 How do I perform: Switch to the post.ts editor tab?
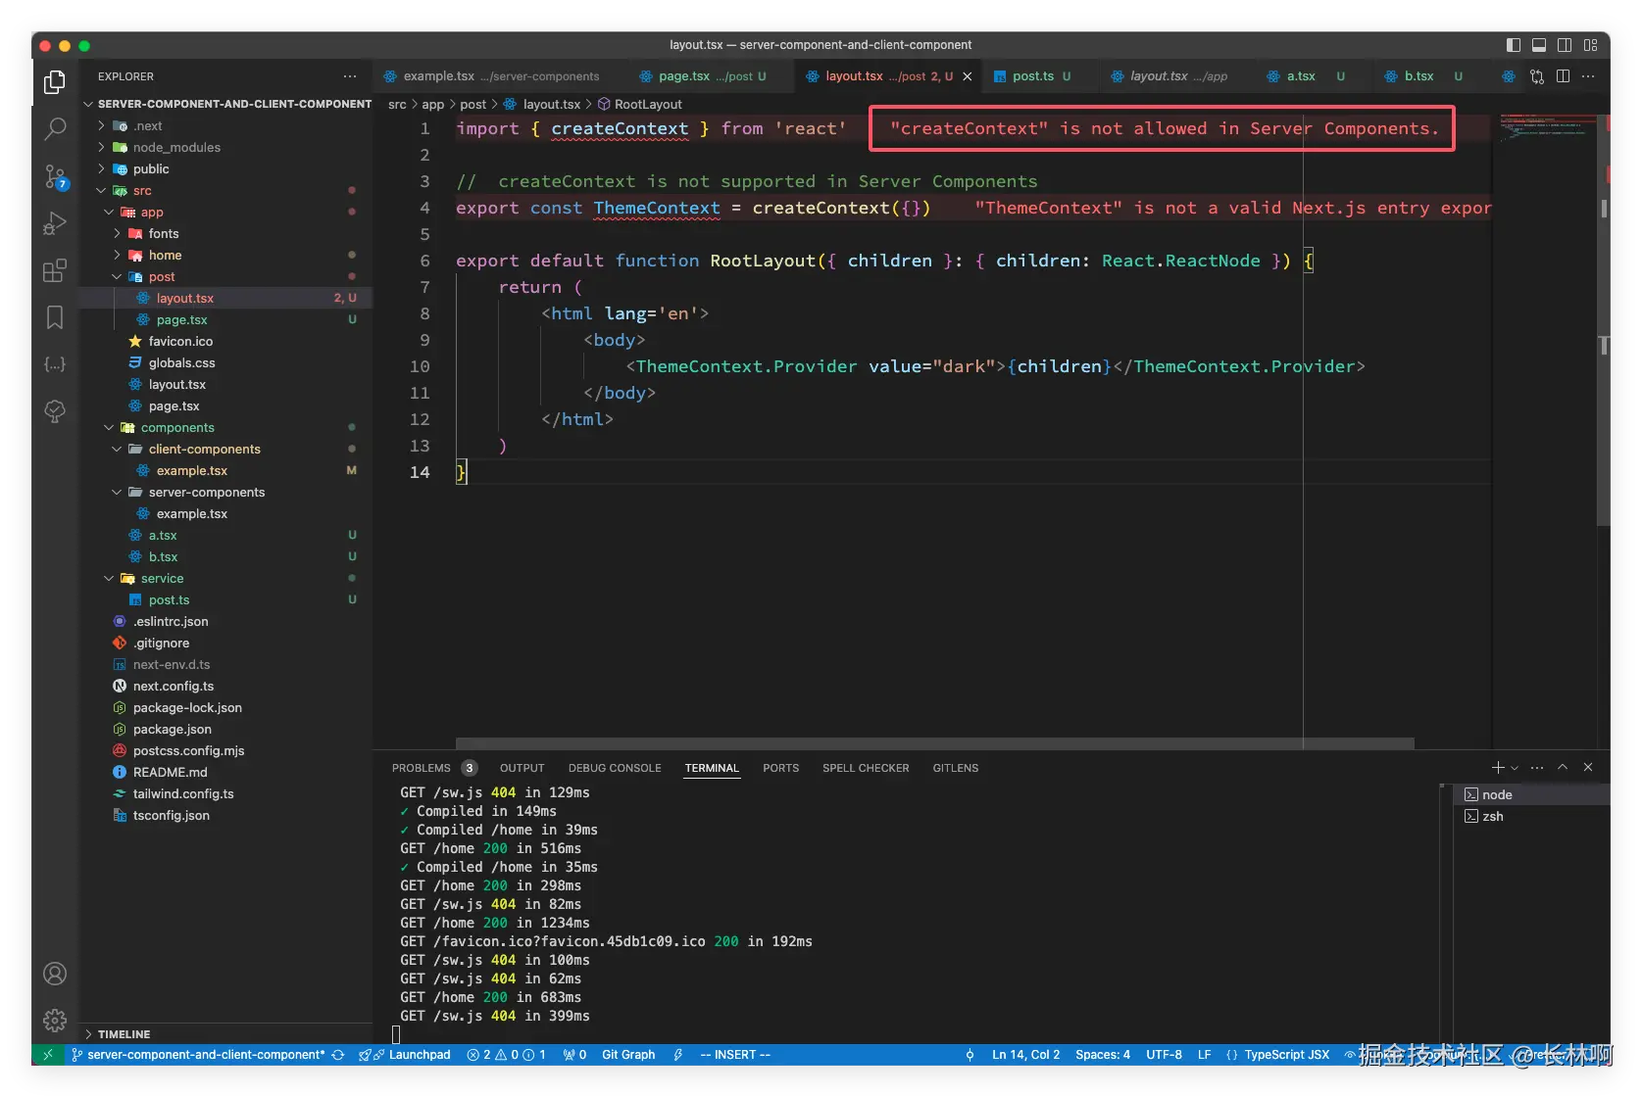pyautogui.click(x=1032, y=76)
